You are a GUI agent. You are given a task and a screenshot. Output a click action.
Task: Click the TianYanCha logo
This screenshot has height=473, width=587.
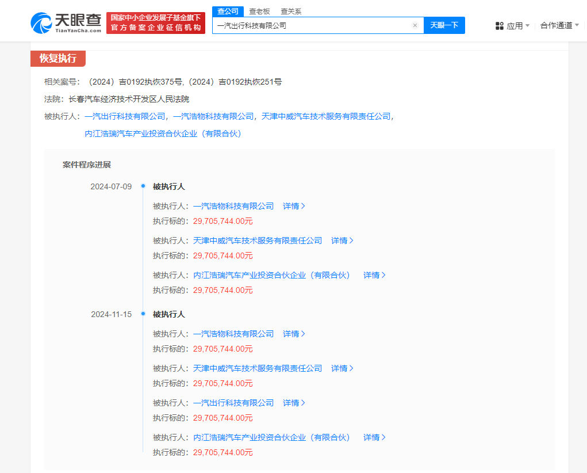click(x=66, y=23)
